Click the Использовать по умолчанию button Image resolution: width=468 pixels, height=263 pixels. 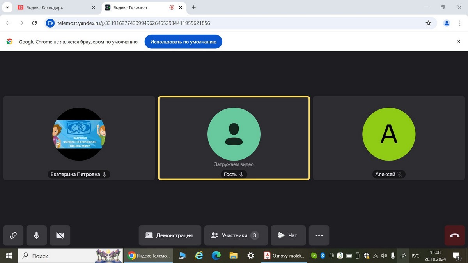click(183, 42)
